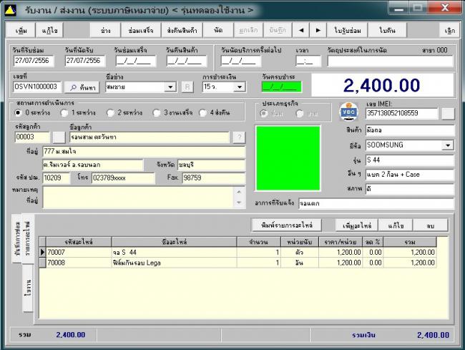Select the '3 งานเสร็จ' status radio button

coord(157,112)
